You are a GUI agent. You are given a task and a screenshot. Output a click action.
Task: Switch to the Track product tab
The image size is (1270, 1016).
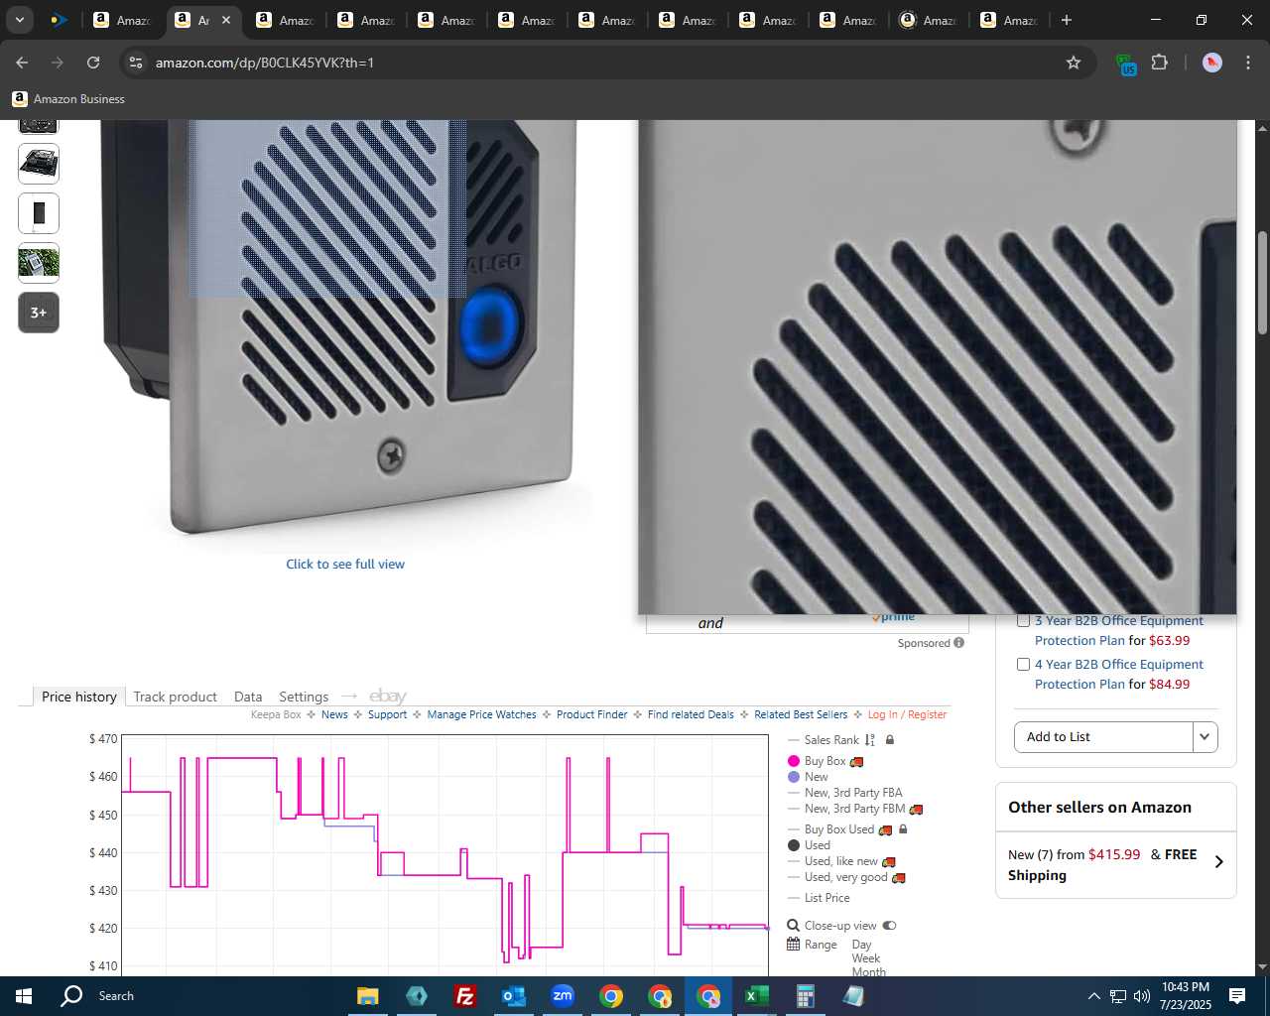[x=175, y=697]
